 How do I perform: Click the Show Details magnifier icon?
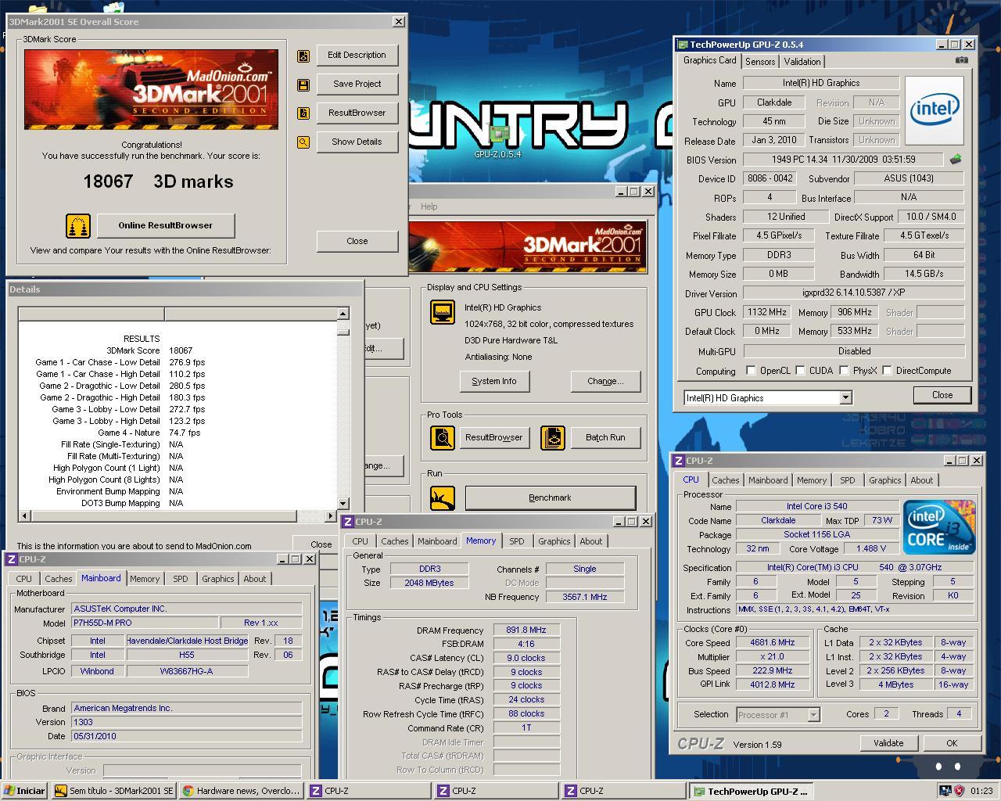coord(303,142)
